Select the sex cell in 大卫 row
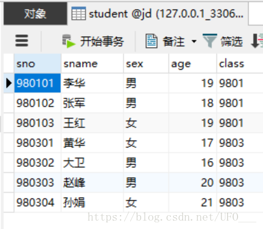The image size is (263, 229). pos(146,163)
